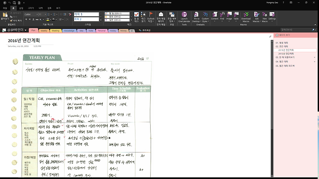Viewport: 319px width, 179px height.
Task: Click the add page button in page list
Action: click(x=283, y=35)
